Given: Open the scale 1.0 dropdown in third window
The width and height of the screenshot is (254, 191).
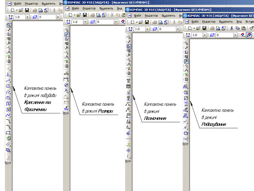Looking at the screenshot, I should [147, 29].
